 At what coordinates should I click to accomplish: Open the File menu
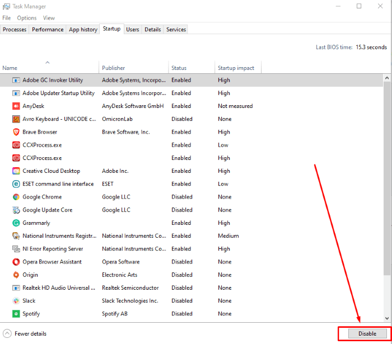tap(7, 18)
